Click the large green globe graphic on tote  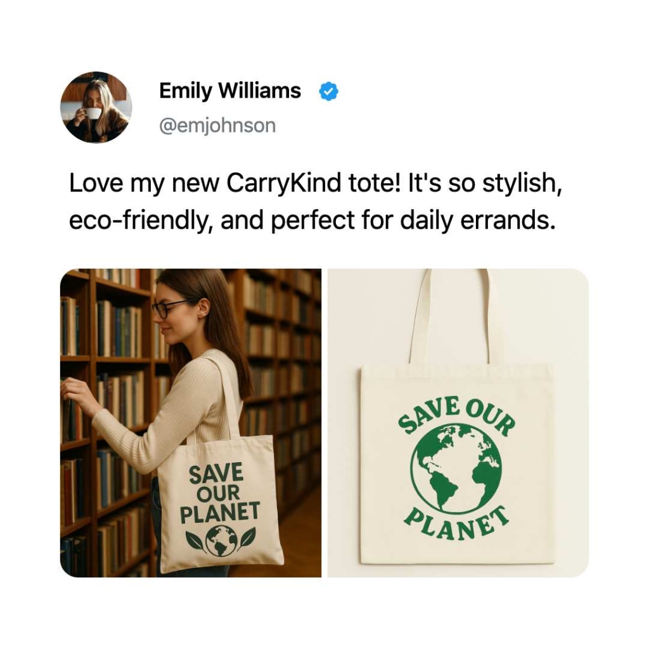(x=456, y=468)
